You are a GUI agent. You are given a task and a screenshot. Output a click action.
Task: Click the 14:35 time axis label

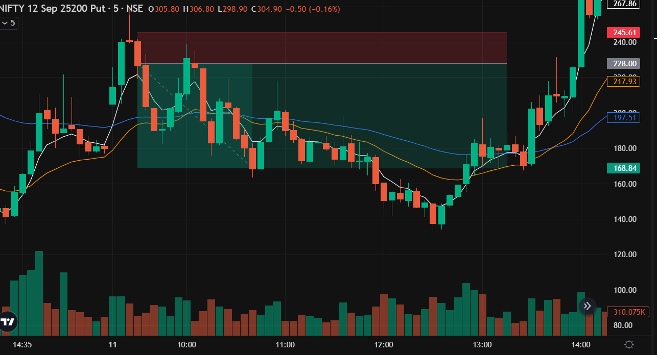click(x=22, y=345)
